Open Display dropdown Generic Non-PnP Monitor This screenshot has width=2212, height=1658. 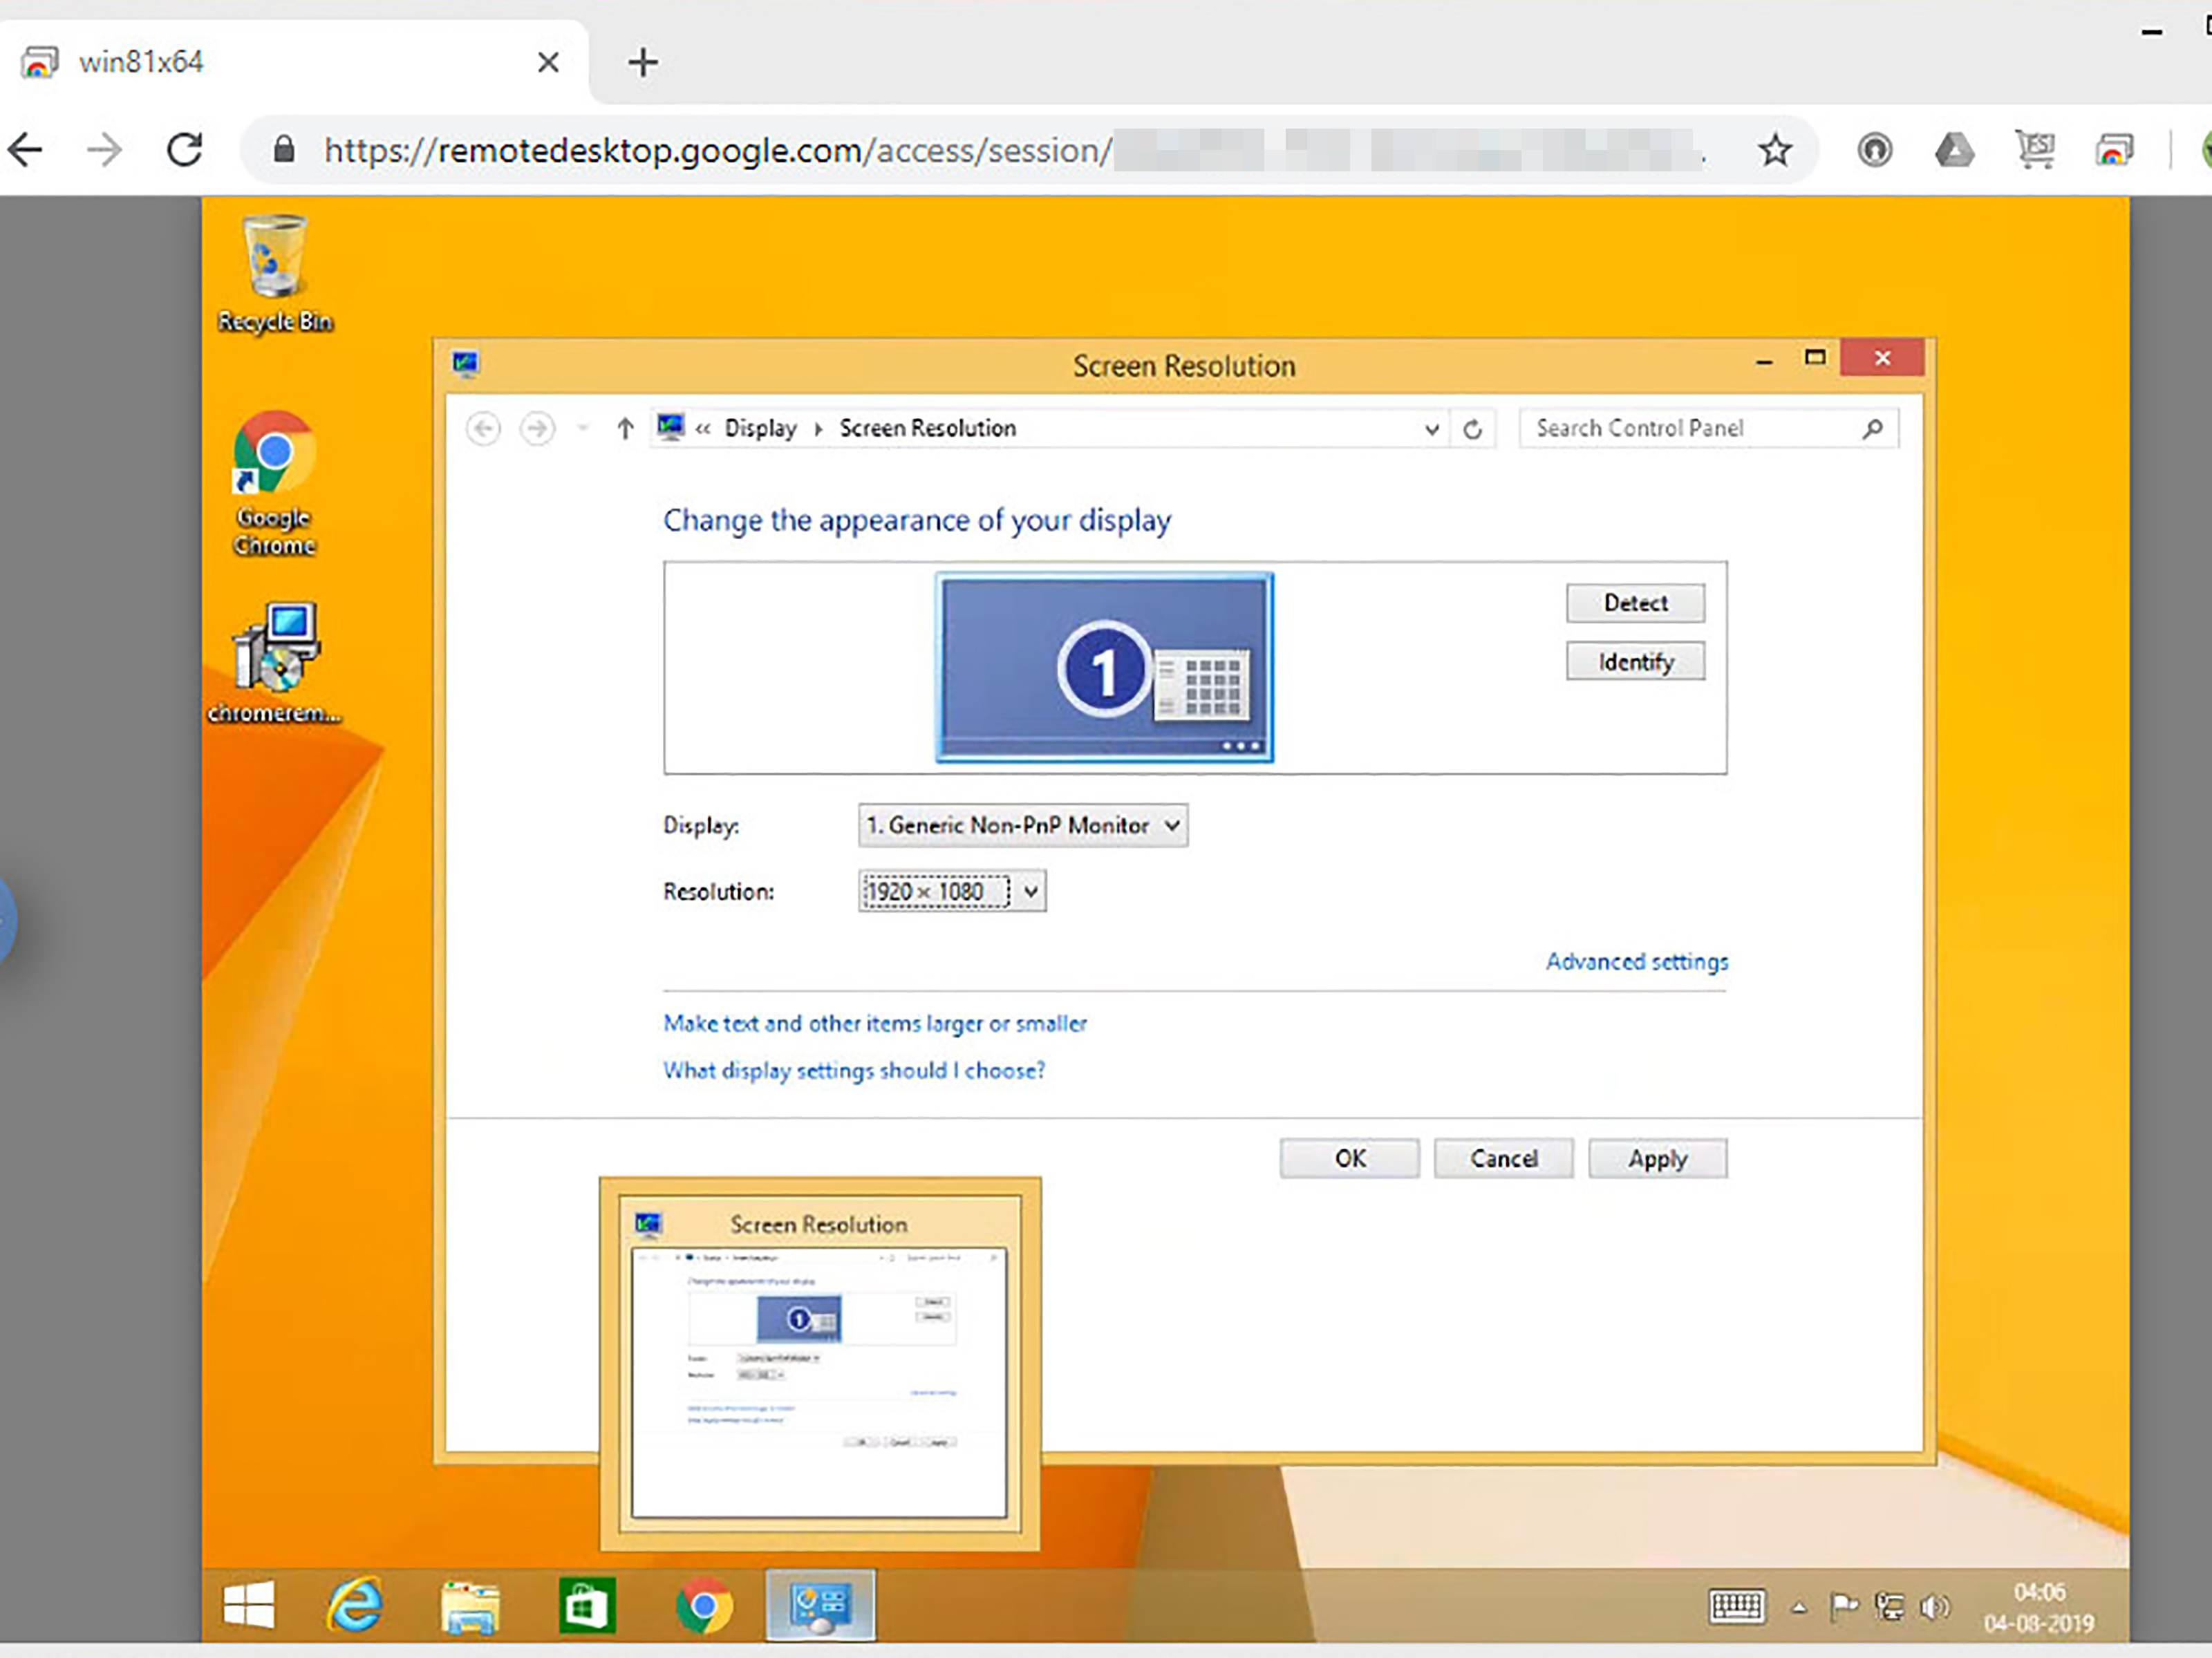(1023, 826)
